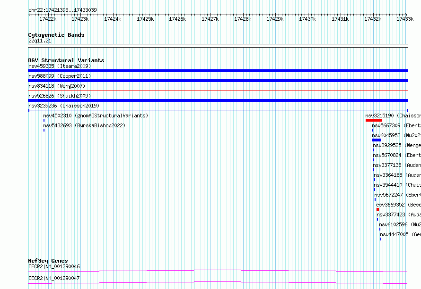421x289 pixels.
Task: Open the nsv3929525 variant label
Action: tap(397, 145)
